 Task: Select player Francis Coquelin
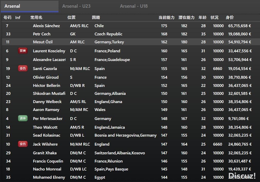click(x=48, y=161)
